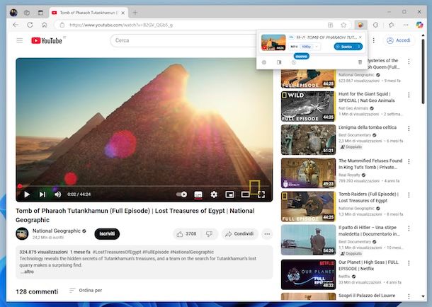
Task: Open downloader popup settings gear icon
Action: pyautogui.click(x=264, y=62)
